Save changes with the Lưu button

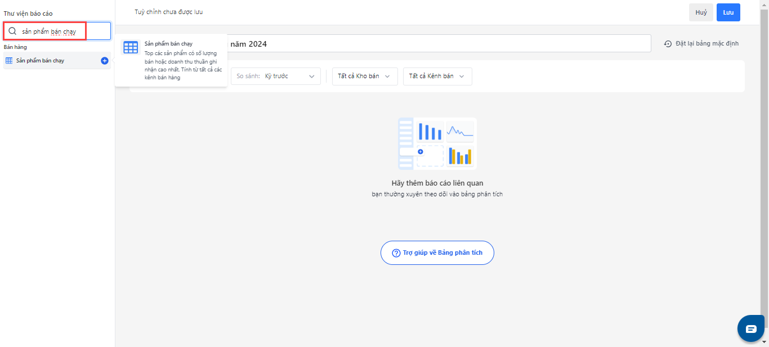[x=728, y=12]
